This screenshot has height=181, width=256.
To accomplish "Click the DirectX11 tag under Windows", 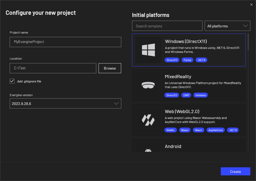I will (172, 60).
